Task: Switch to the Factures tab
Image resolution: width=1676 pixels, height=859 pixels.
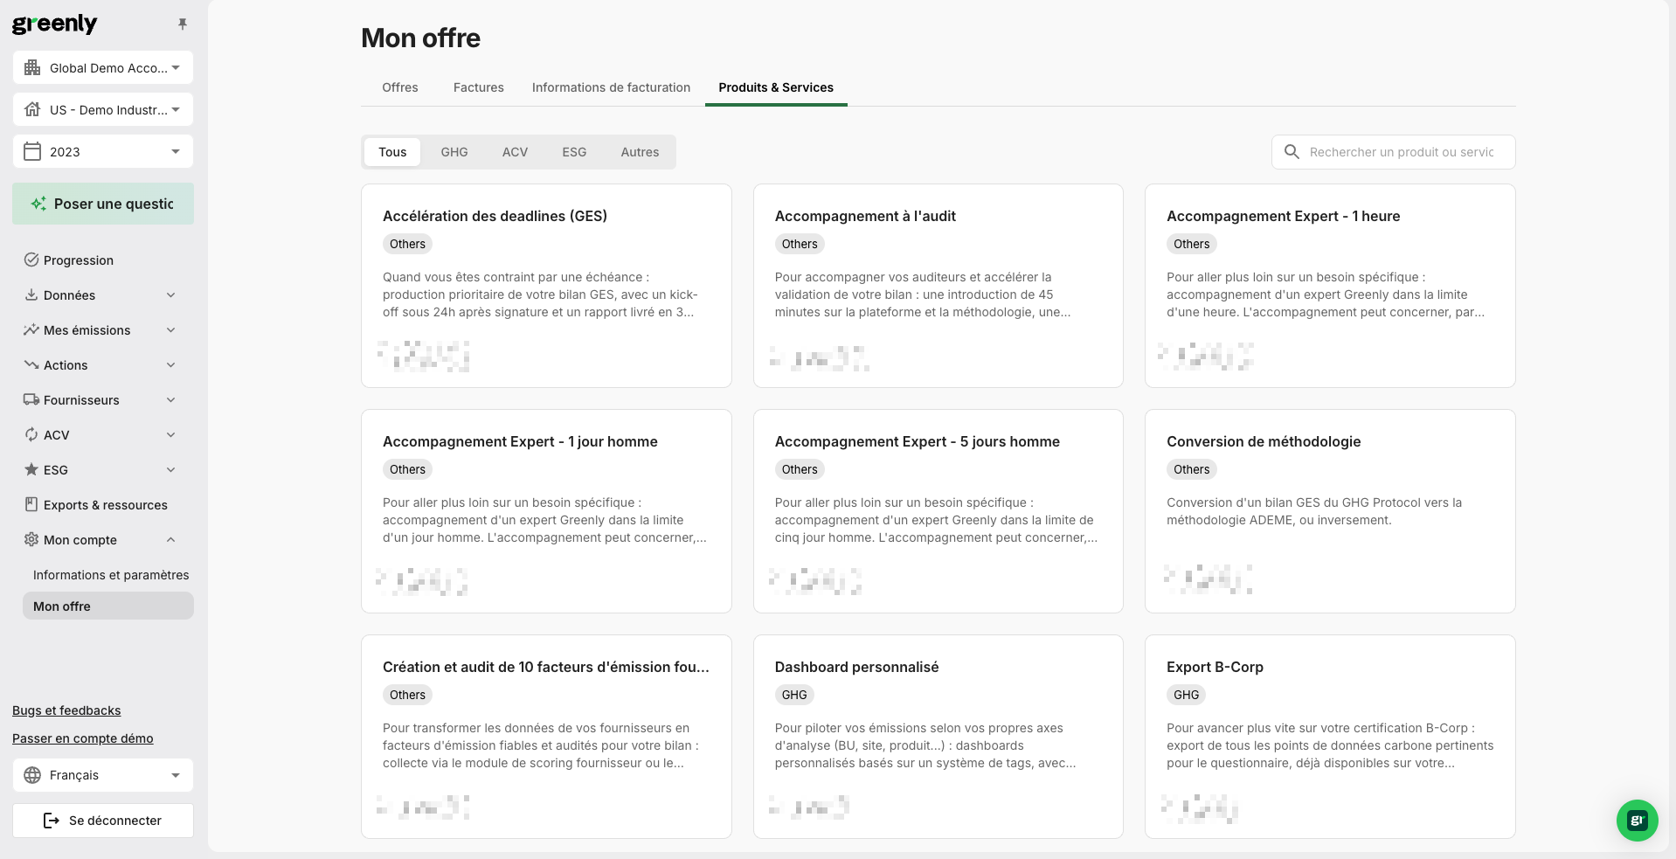Action: pyautogui.click(x=479, y=87)
